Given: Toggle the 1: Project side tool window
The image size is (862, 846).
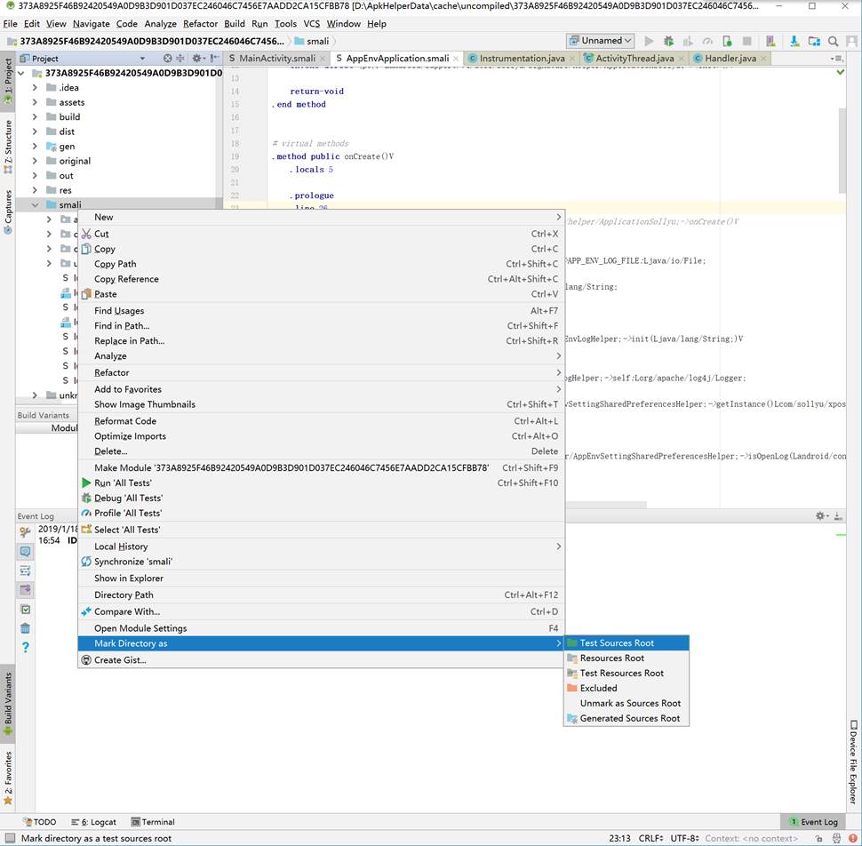Looking at the screenshot, I should [x=8, y=82].
